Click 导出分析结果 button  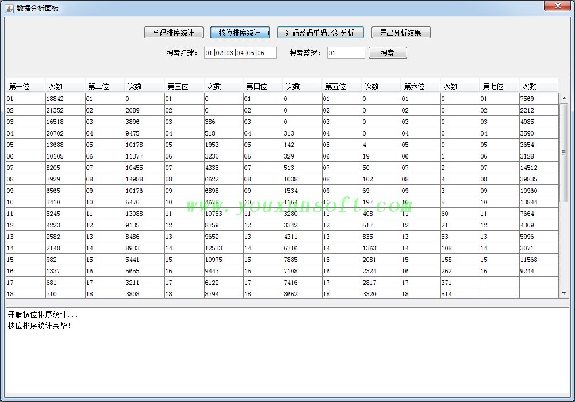click(401, 33)
